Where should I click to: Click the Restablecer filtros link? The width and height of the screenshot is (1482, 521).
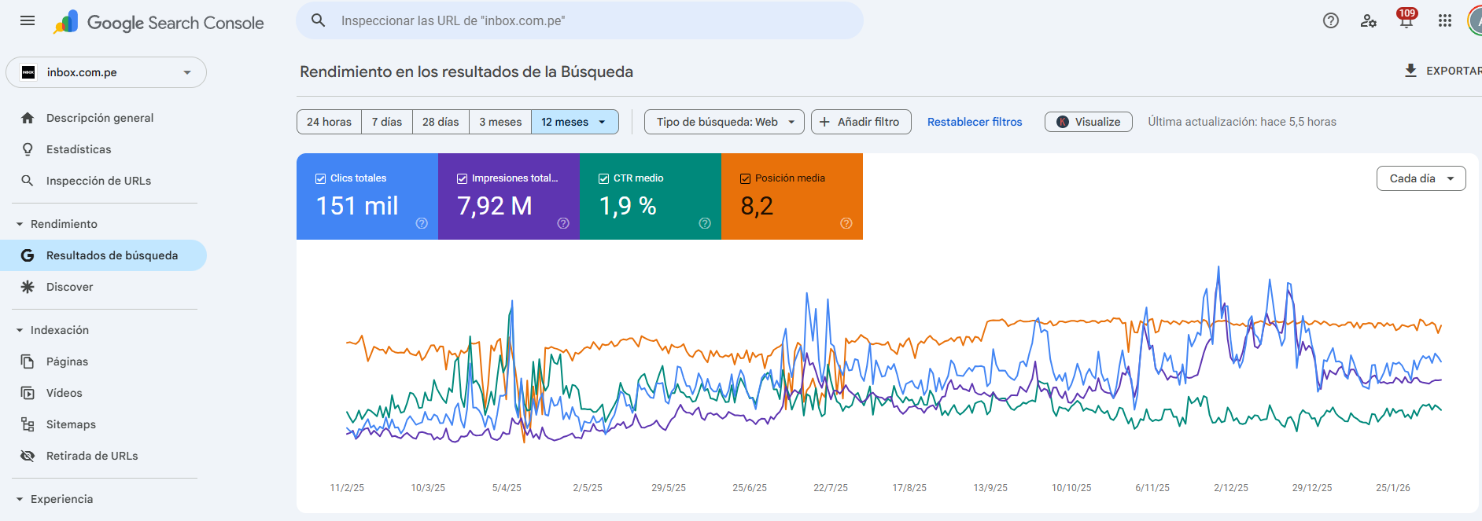975,122
